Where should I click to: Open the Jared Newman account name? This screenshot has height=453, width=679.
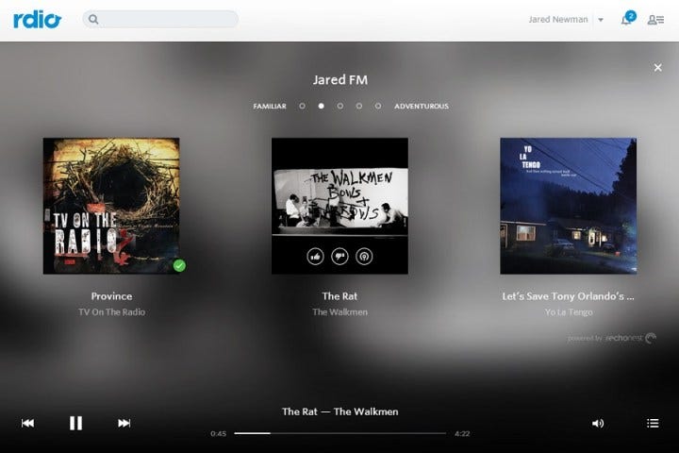557,20
